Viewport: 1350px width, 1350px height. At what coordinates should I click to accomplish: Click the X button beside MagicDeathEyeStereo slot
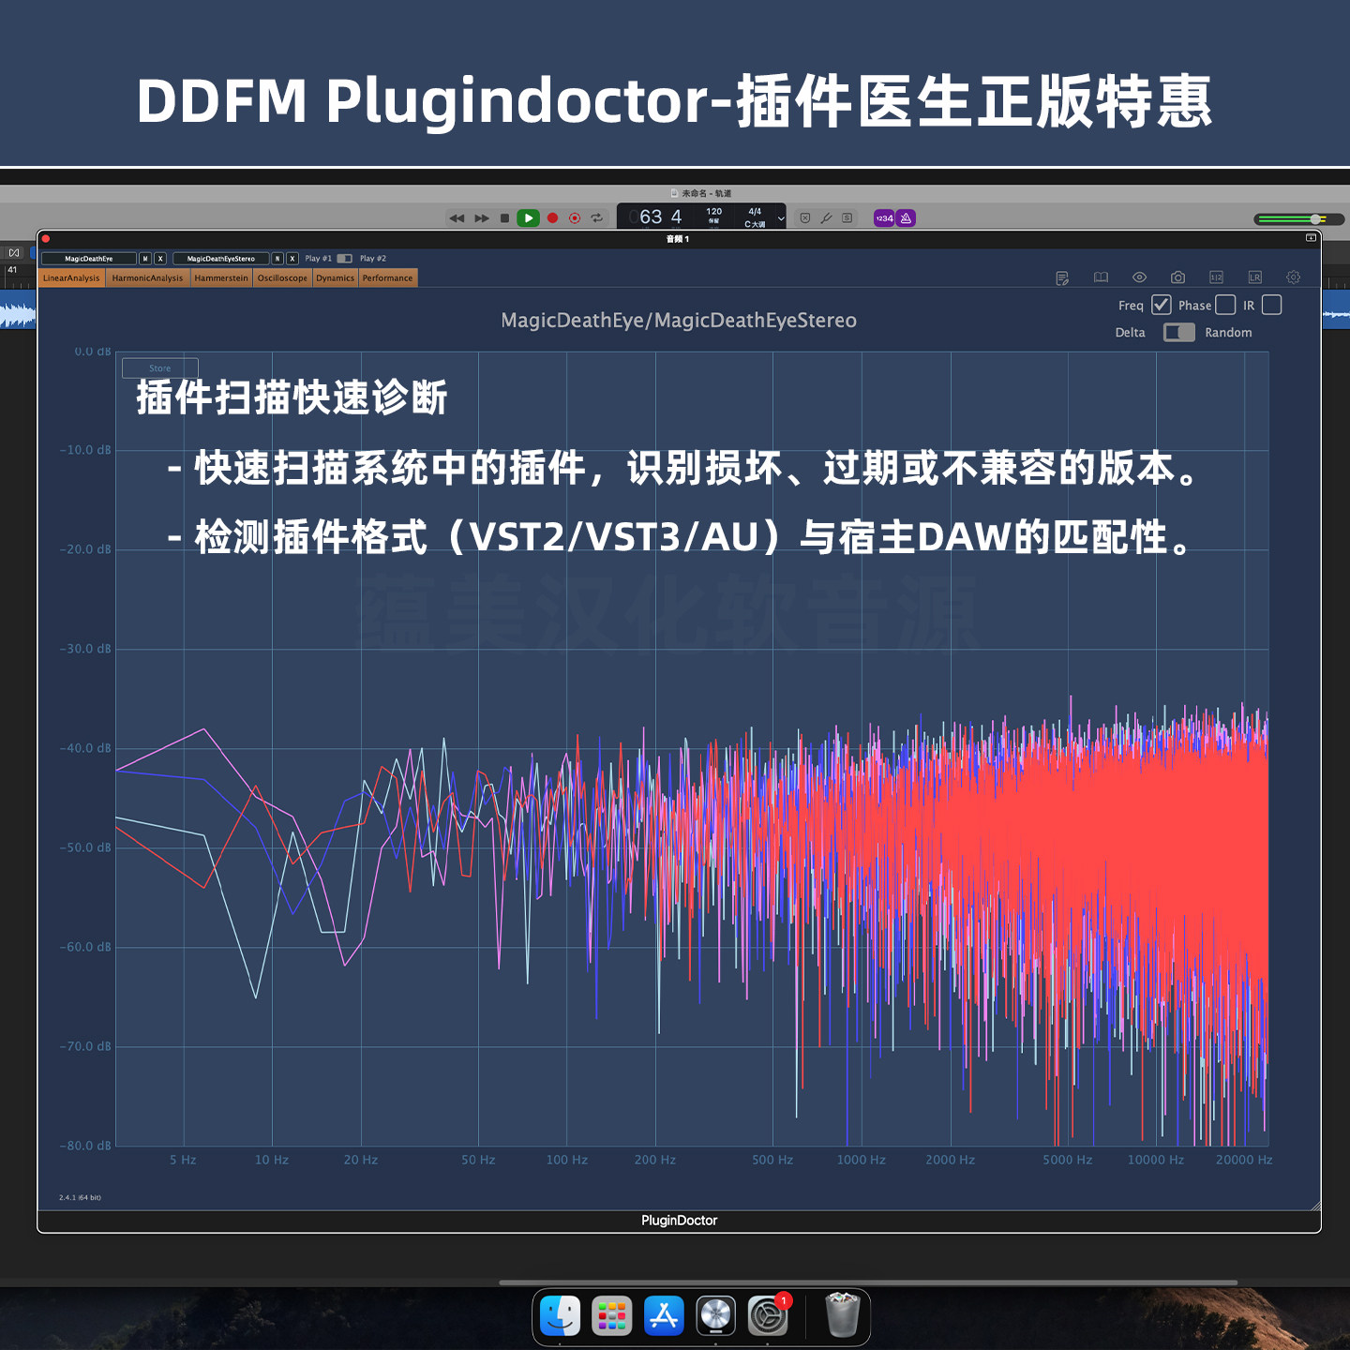click(x=292, y=259)
